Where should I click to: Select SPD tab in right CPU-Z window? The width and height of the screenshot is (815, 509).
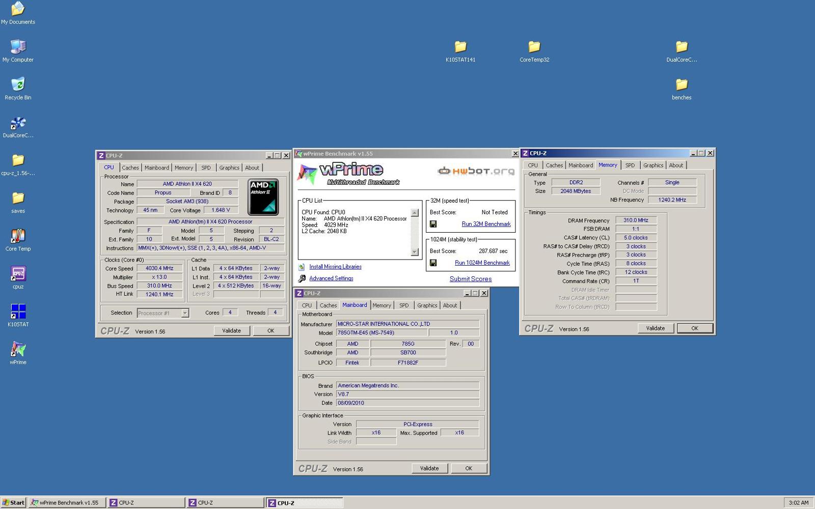click(630, 165)
